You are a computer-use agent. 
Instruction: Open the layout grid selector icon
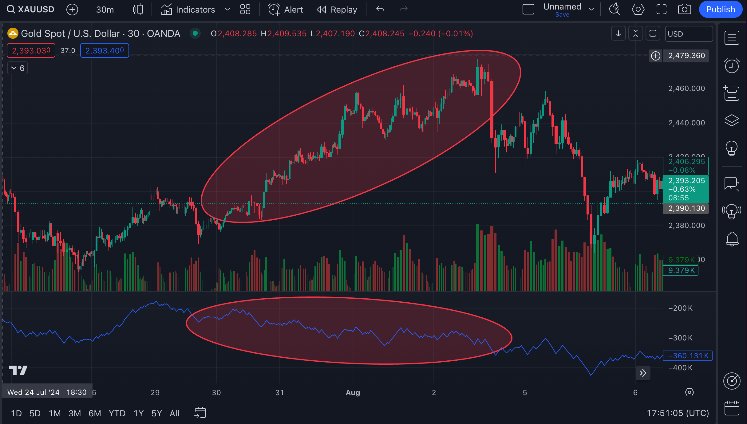[x=245, y=10]
